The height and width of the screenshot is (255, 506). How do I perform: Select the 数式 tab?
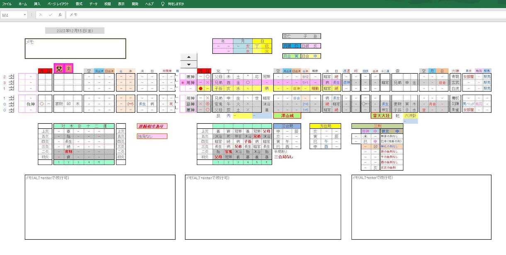point(79,4)
